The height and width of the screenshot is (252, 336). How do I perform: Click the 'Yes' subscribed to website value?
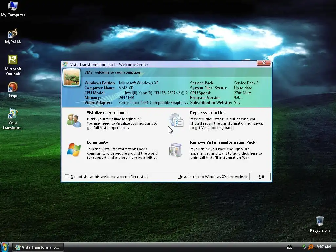pos(237,103)
